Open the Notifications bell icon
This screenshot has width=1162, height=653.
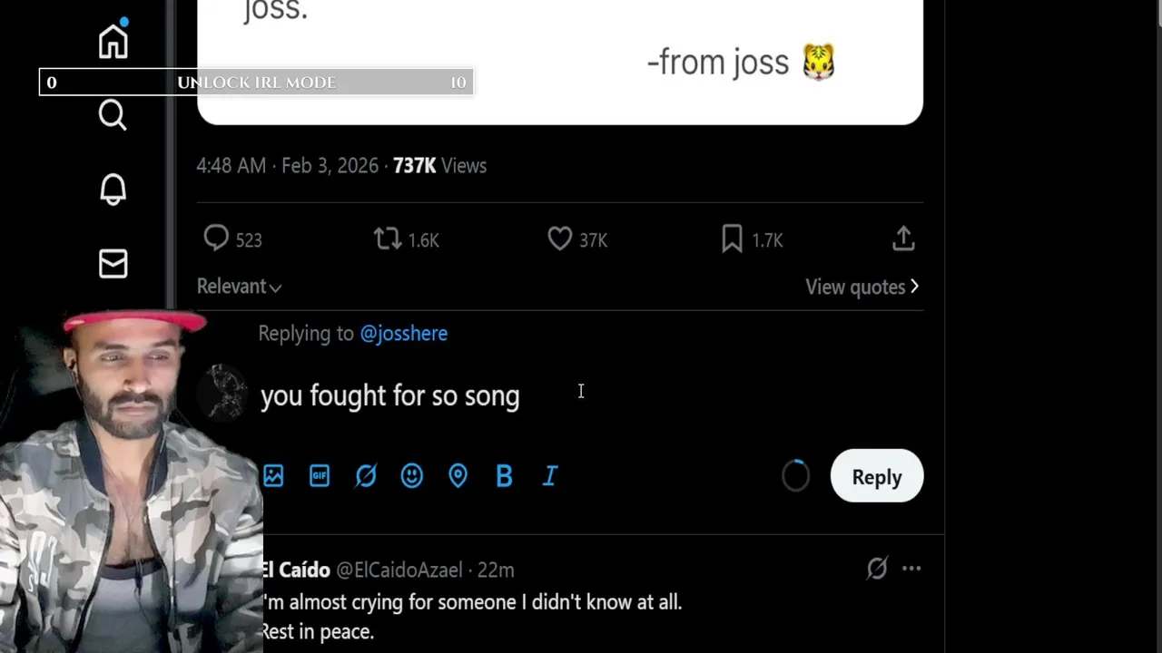[113, 190]
